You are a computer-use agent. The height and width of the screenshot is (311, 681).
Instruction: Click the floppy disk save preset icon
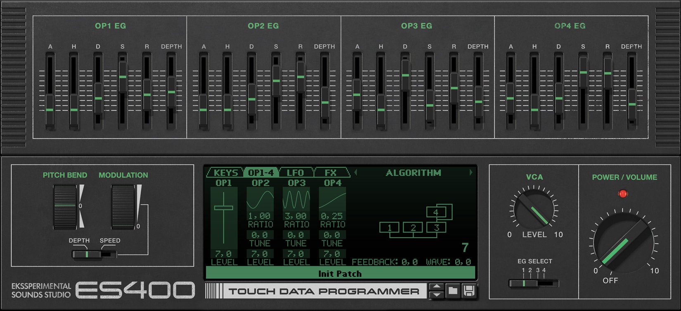pyautogui.click(x=468, y=291)
